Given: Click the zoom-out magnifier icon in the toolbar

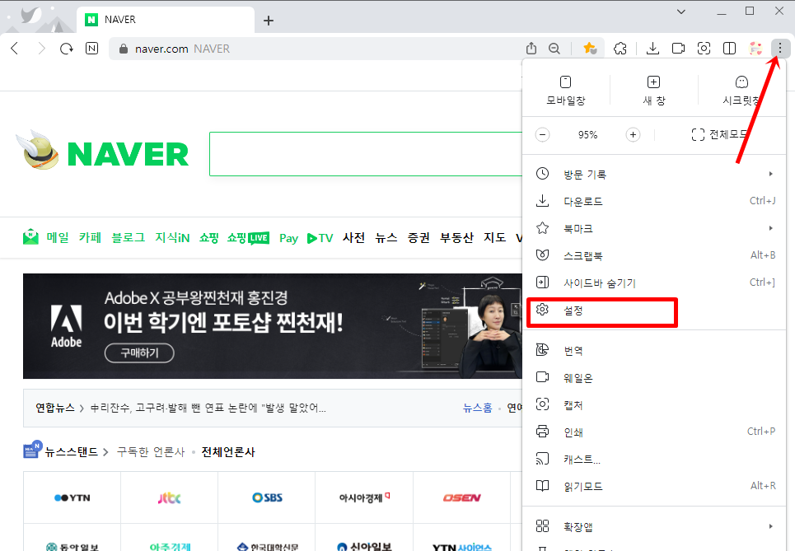Looking at the screenshot, I should 554,49.
